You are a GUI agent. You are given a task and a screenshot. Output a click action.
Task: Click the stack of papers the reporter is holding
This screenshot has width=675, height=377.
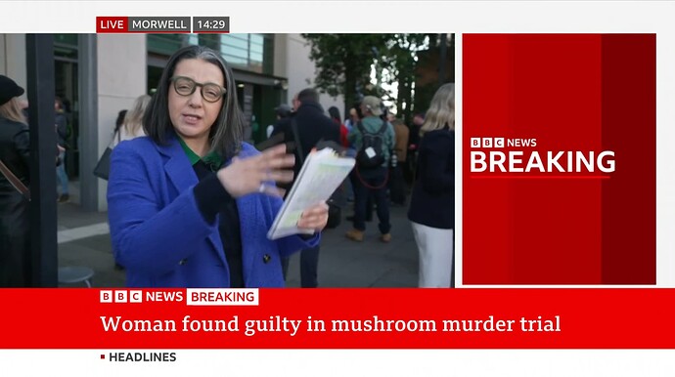[x=311, y=192]
